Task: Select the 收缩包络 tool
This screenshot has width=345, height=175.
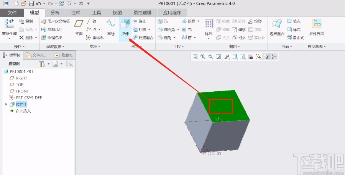Action: tap(52, 38)
